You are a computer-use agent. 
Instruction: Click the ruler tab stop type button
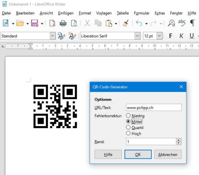3,46
